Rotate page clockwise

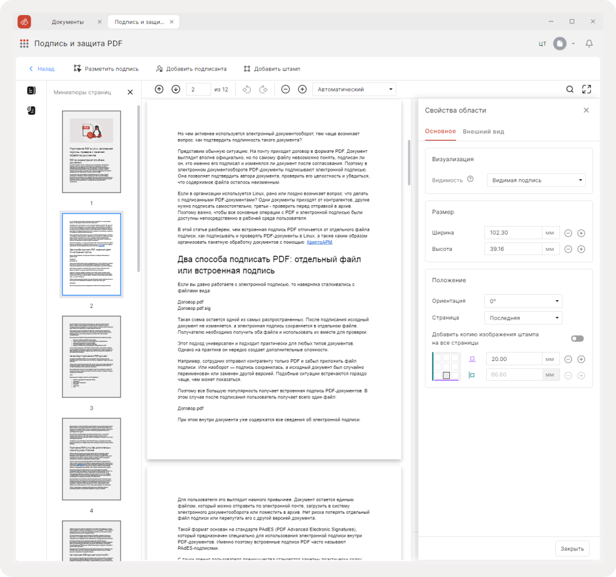click(x=263, y=89)
